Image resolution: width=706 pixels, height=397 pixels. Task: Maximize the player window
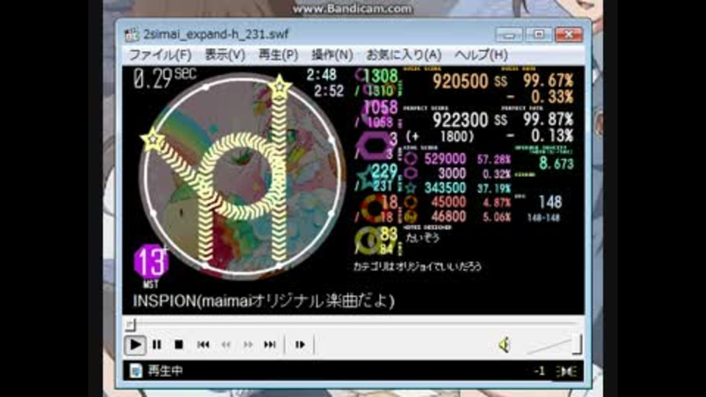(538, 35)
